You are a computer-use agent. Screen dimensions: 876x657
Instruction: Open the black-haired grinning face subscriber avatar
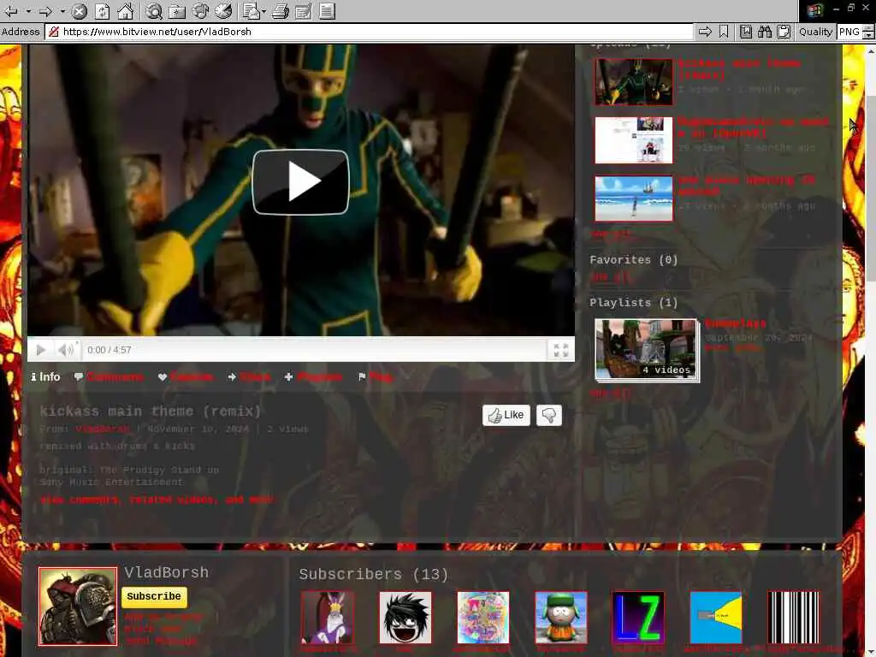(405, 618)
